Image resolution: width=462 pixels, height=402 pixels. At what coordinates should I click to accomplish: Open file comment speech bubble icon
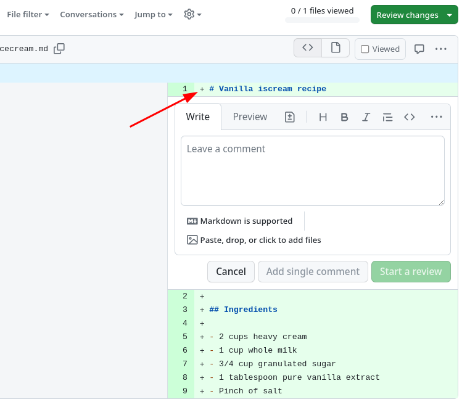coord(419,49)
